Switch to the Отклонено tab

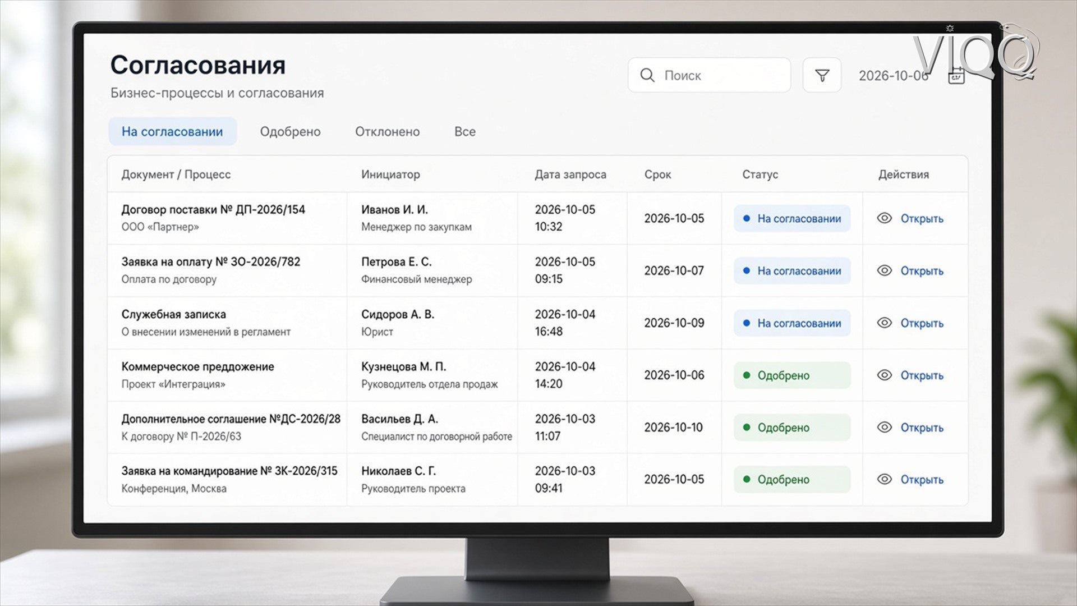click(x=387, y=131)
